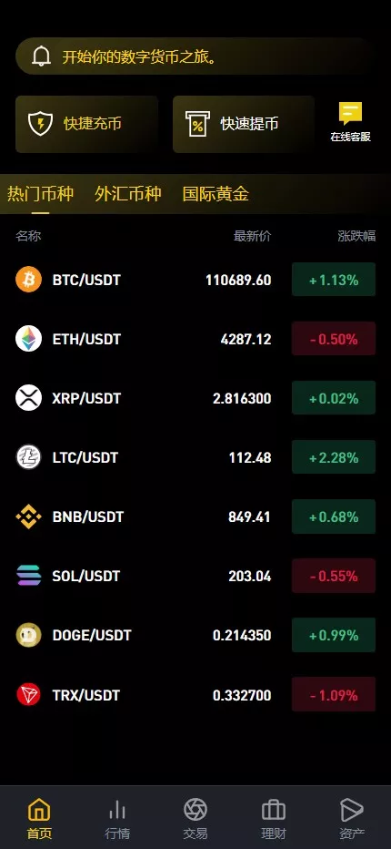Open 在线客服 chat icon

click(350, 114)
